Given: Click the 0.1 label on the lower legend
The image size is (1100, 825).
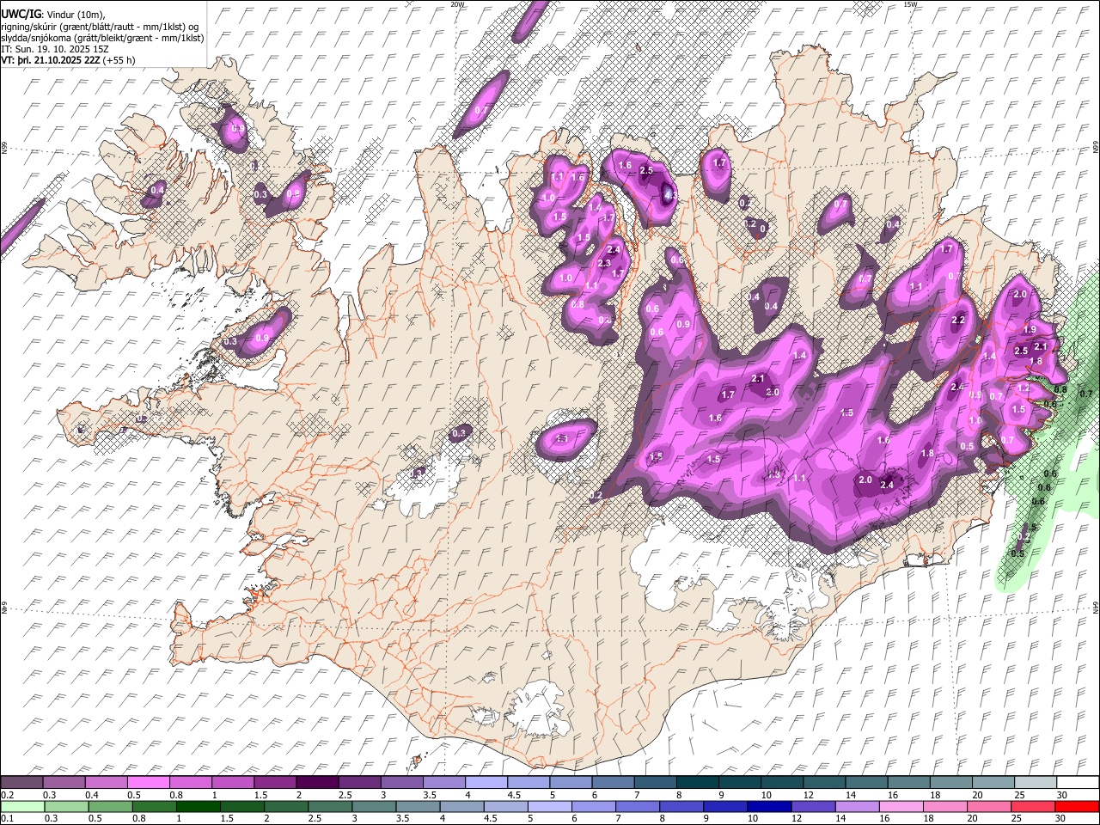Looking at the screenshot, I should click(x=7, y=819).
